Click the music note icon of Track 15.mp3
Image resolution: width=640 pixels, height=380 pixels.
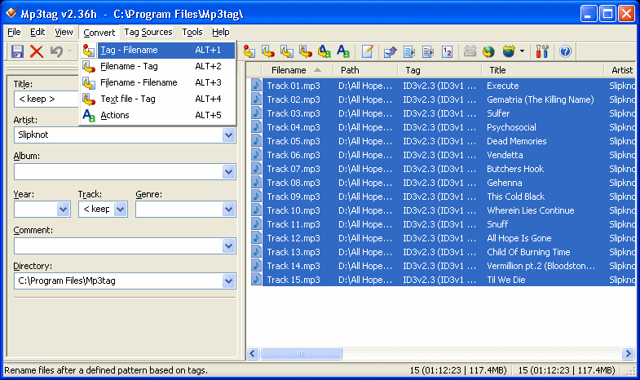coord(256,280)
